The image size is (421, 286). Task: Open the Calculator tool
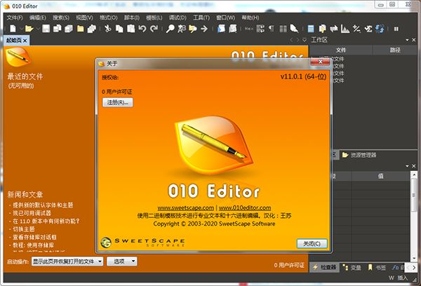(x=311, y=29)
